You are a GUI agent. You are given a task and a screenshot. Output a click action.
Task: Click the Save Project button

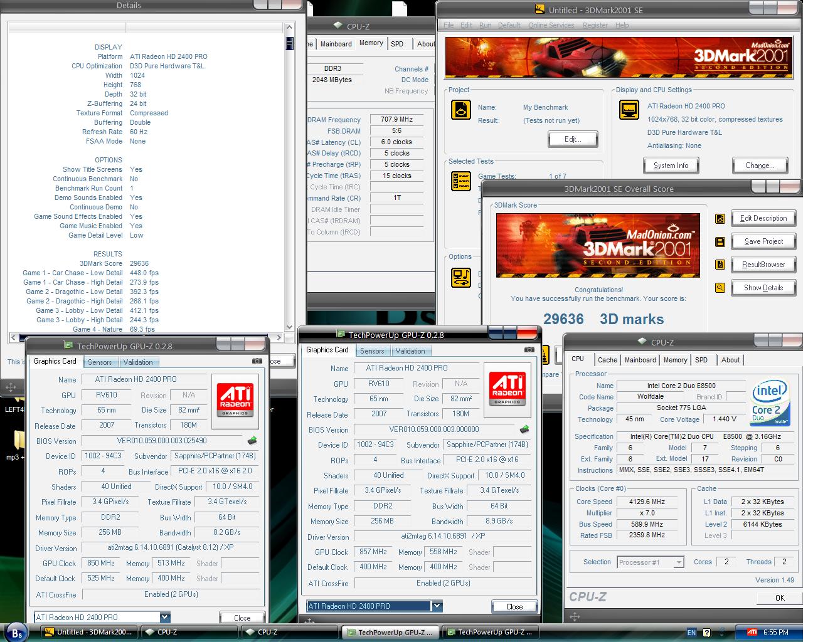click(763, 241)
